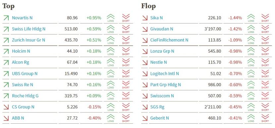Screen dimensions: 275x128
Task: Click the red down arrow beside CS Group N
Action: tap(6, 107)
